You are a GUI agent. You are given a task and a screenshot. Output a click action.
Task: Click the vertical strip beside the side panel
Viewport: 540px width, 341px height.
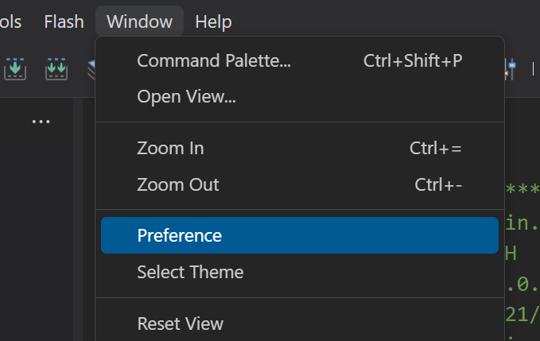(x=78, y=219)
